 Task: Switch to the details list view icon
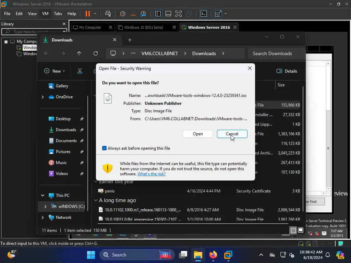(293, 230)
